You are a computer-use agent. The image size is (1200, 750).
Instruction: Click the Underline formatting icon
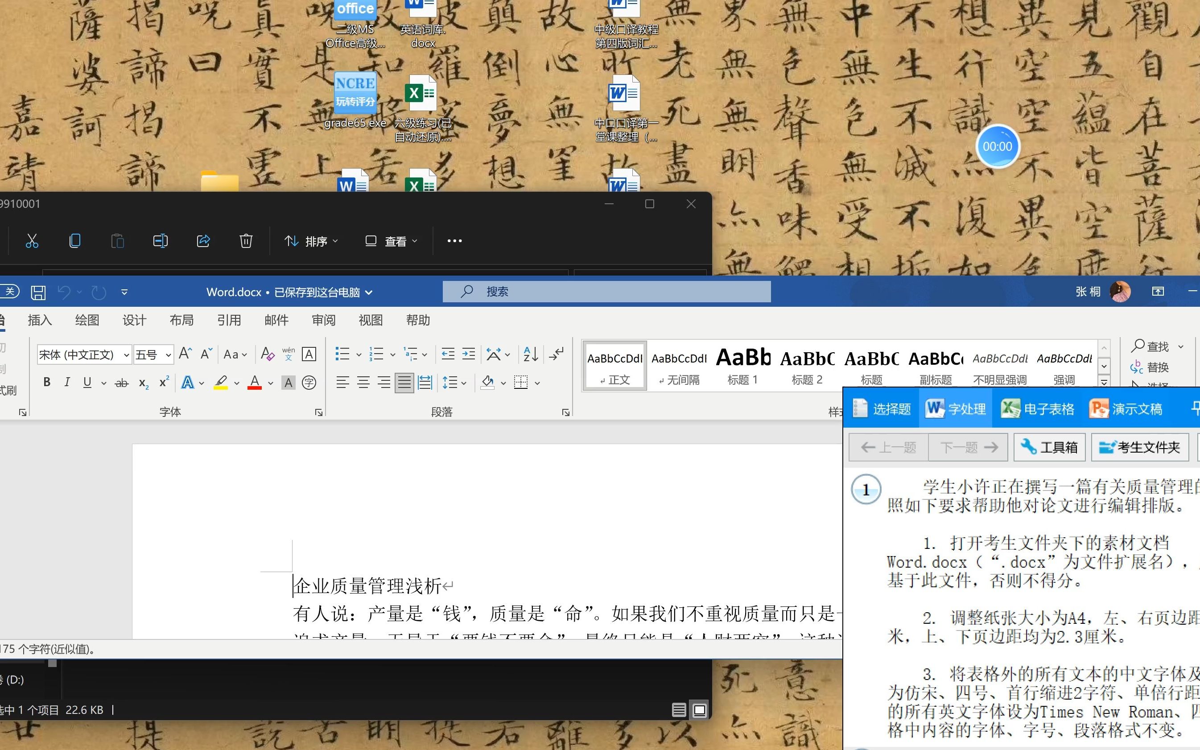click(x=87, y=383)
